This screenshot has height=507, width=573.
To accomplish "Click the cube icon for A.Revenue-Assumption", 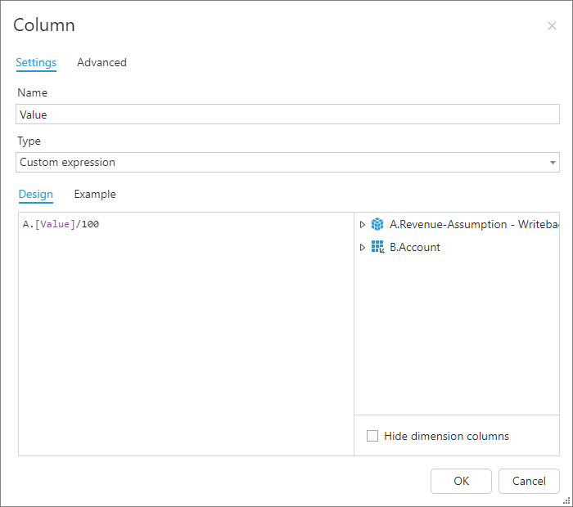I will click(x=377, y=224).
